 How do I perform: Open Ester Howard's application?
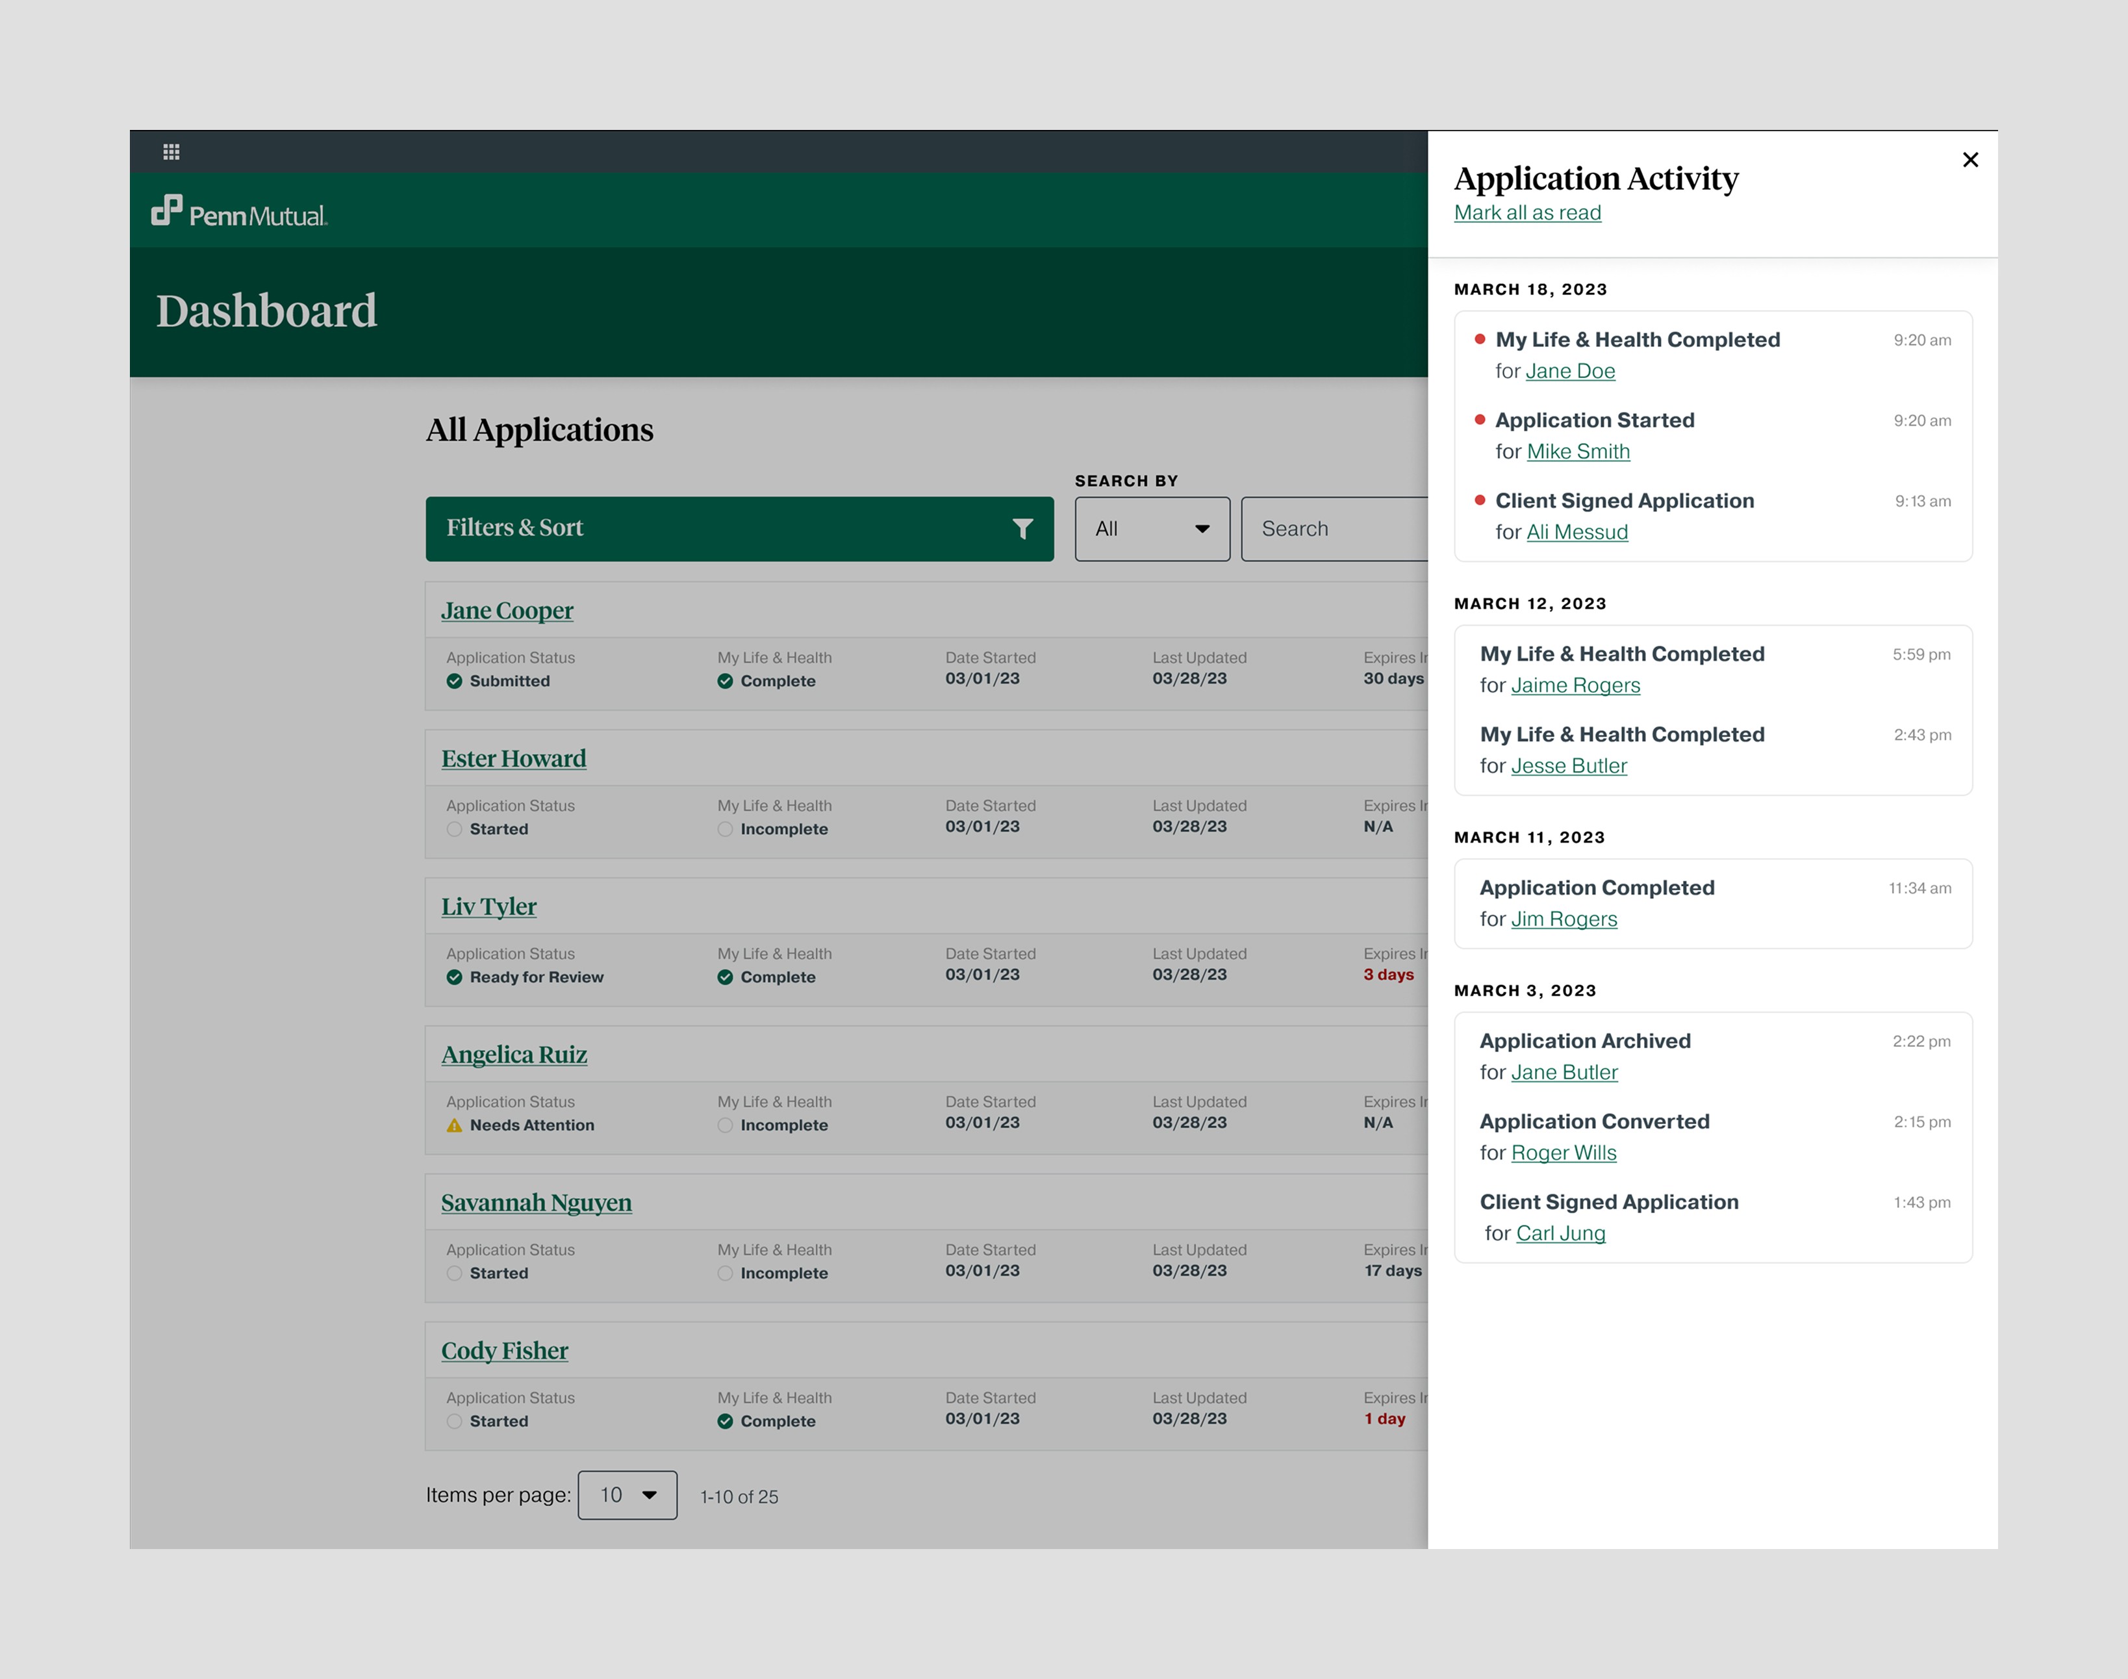[x=514, y=759]
